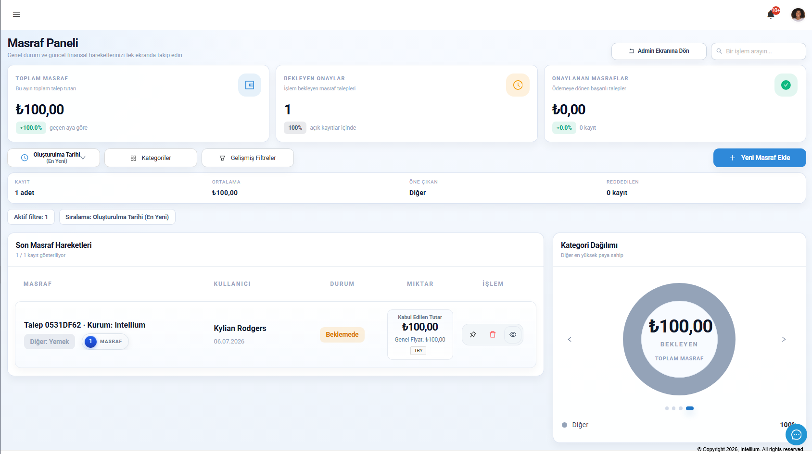Viewport: 812px width, 454px height.
Task: Open the hamburger menu icon
Action: (16, 14)
